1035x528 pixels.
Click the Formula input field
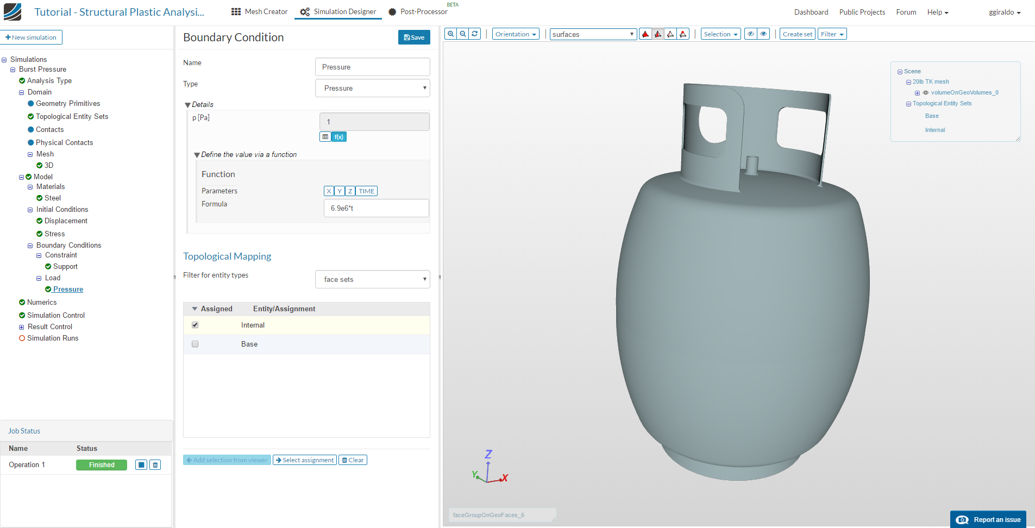376,208
